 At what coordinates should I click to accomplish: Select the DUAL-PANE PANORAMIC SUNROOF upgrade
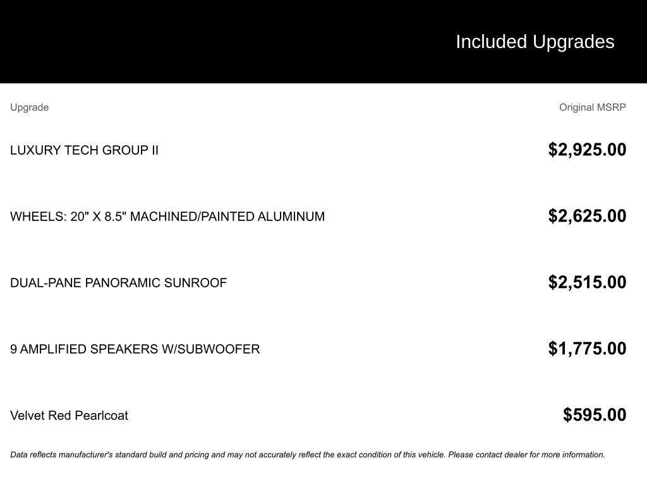(x=118, y=283)
